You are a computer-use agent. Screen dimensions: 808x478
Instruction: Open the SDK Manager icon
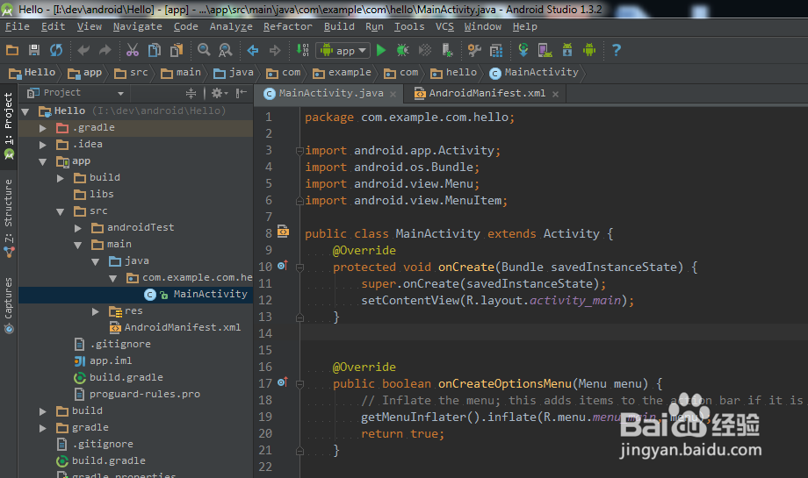point(567,50)
